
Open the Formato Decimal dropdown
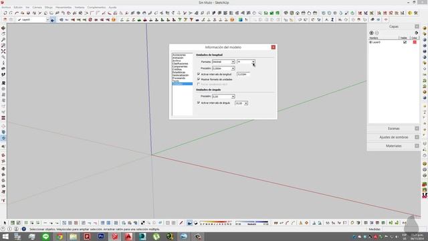pos(223,62)
